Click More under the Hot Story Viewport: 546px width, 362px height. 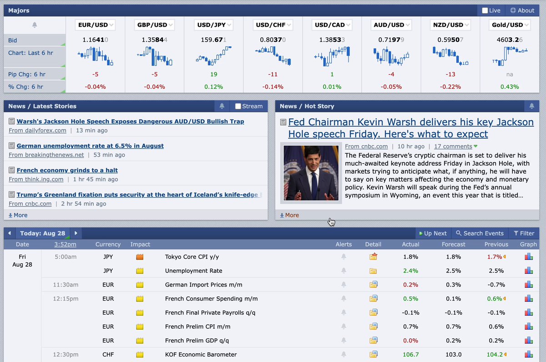[289, 215]
